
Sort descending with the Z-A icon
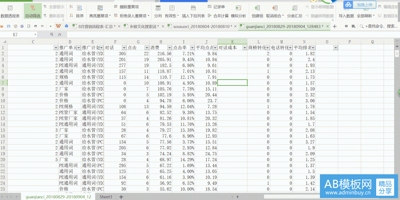pyautogui.click(x=71, y=16)
